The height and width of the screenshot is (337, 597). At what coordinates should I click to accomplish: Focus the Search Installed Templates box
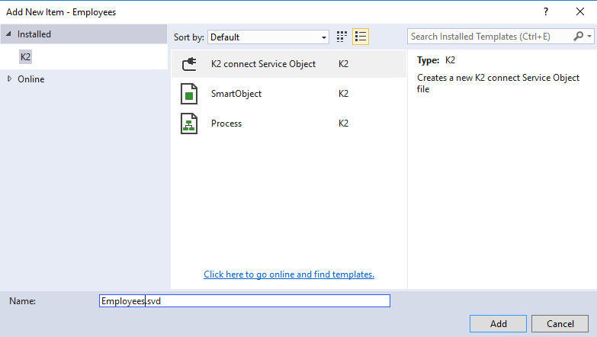(x=490, y=36)
